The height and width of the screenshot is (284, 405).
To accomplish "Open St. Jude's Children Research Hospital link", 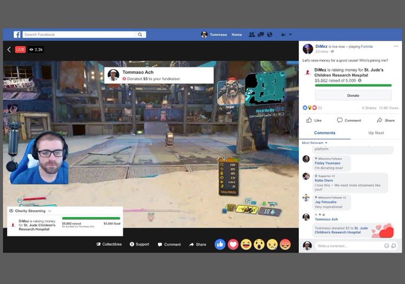I will click(x=349, y=72).
